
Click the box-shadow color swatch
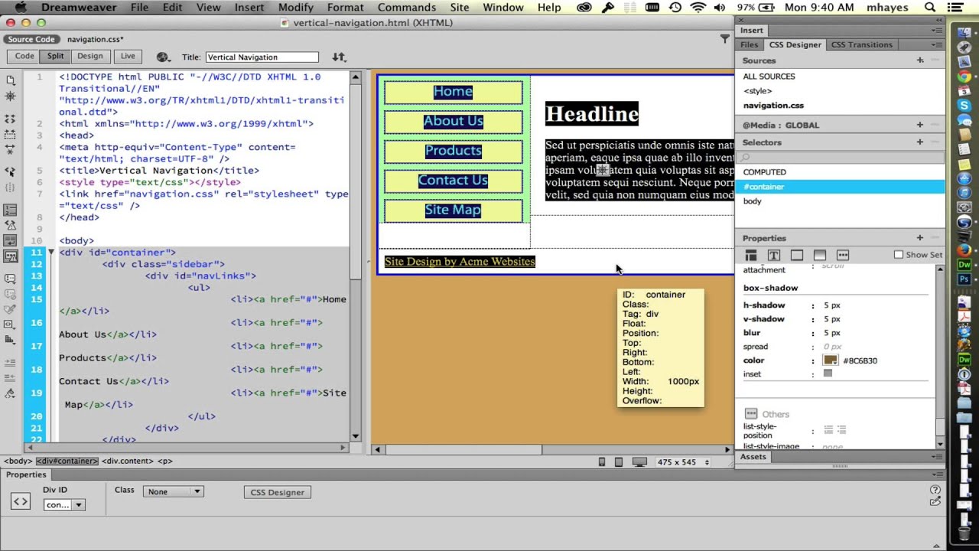(830, 360)
